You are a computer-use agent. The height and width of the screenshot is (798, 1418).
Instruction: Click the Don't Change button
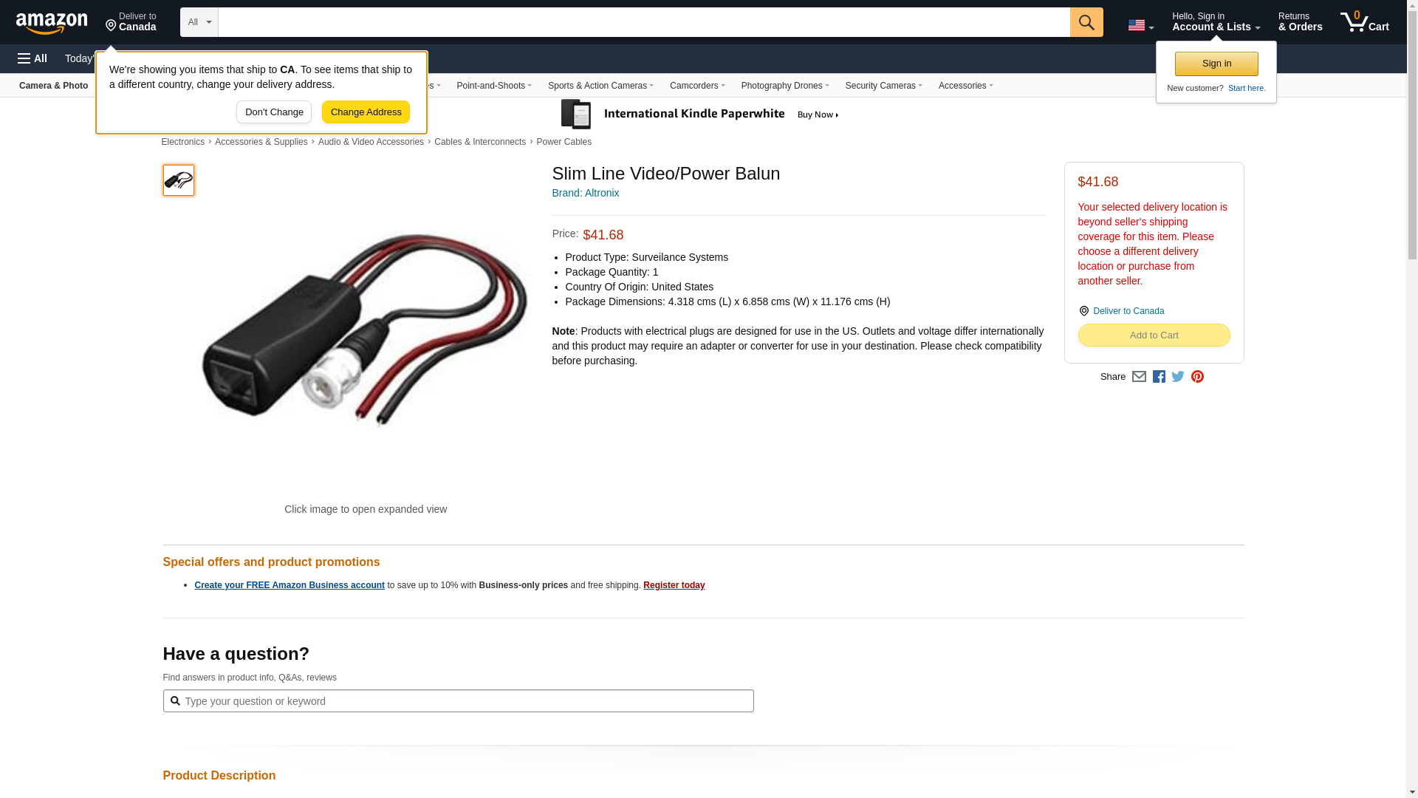pos(274,112)
